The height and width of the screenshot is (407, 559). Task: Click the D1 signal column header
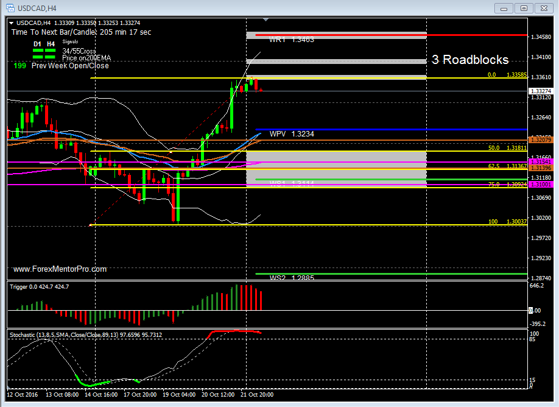37,44
